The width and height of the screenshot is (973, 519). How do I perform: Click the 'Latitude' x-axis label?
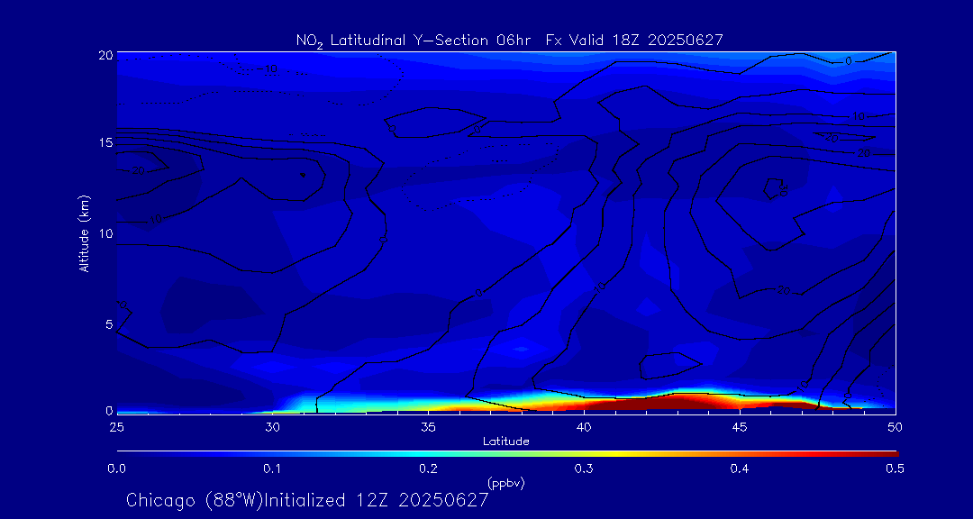506,442
